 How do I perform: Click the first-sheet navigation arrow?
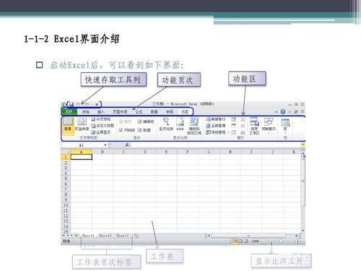[x=64, y=236]
